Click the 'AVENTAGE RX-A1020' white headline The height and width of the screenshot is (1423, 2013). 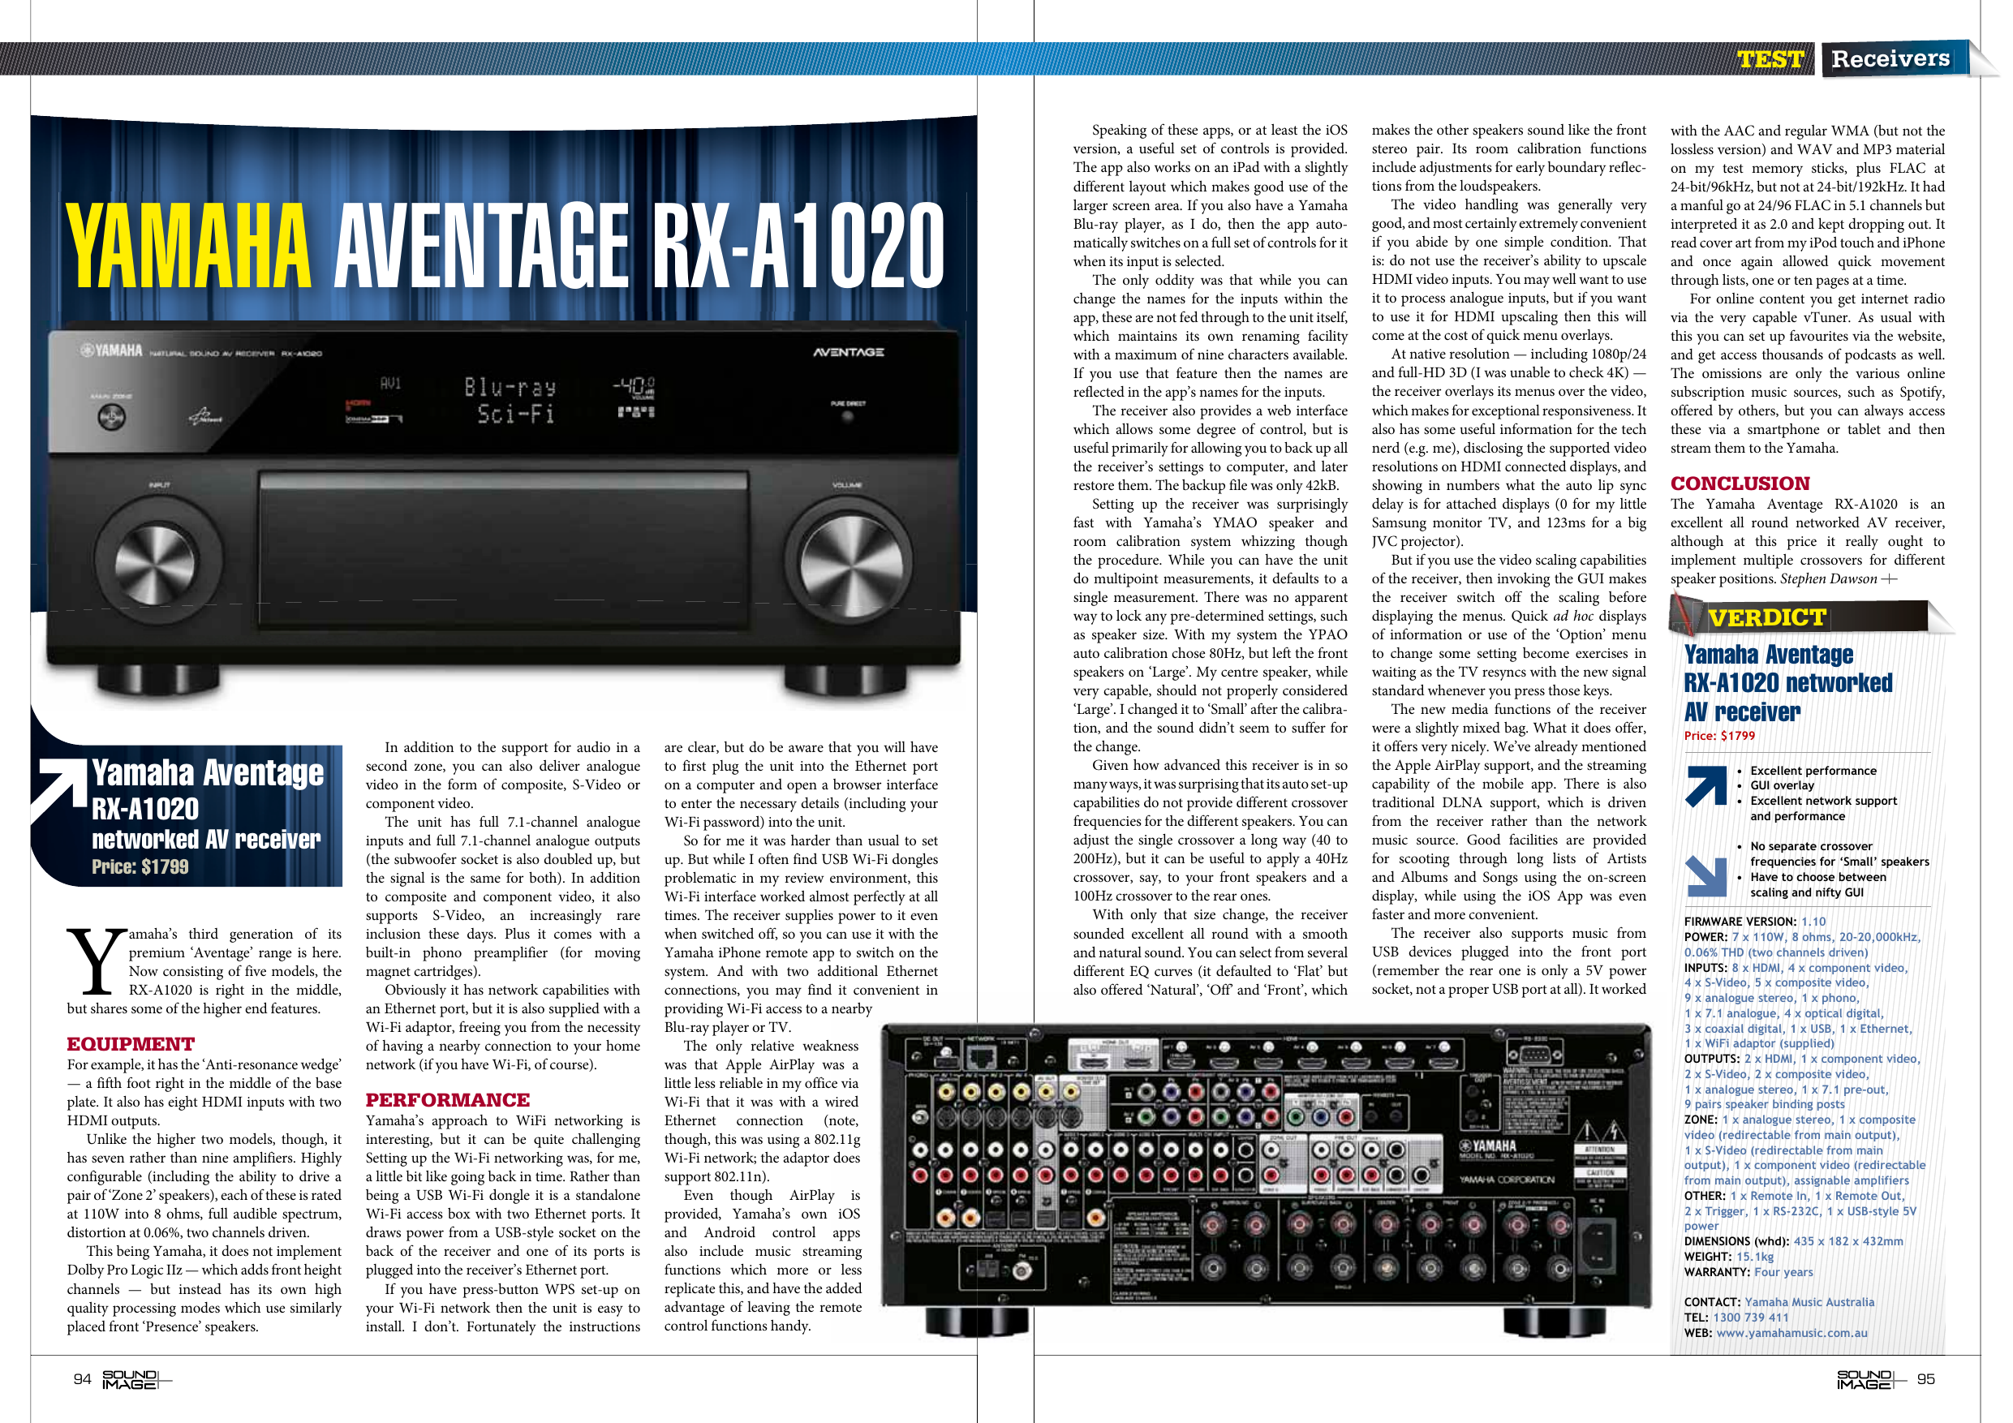pos(639,247)
